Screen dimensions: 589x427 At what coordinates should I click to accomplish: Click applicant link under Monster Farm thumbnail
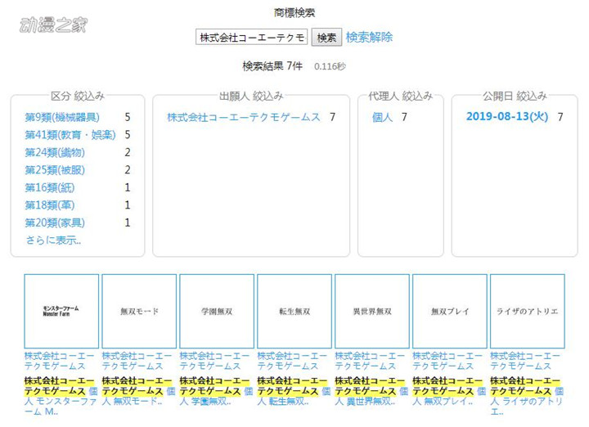click(x=60, y=361)
